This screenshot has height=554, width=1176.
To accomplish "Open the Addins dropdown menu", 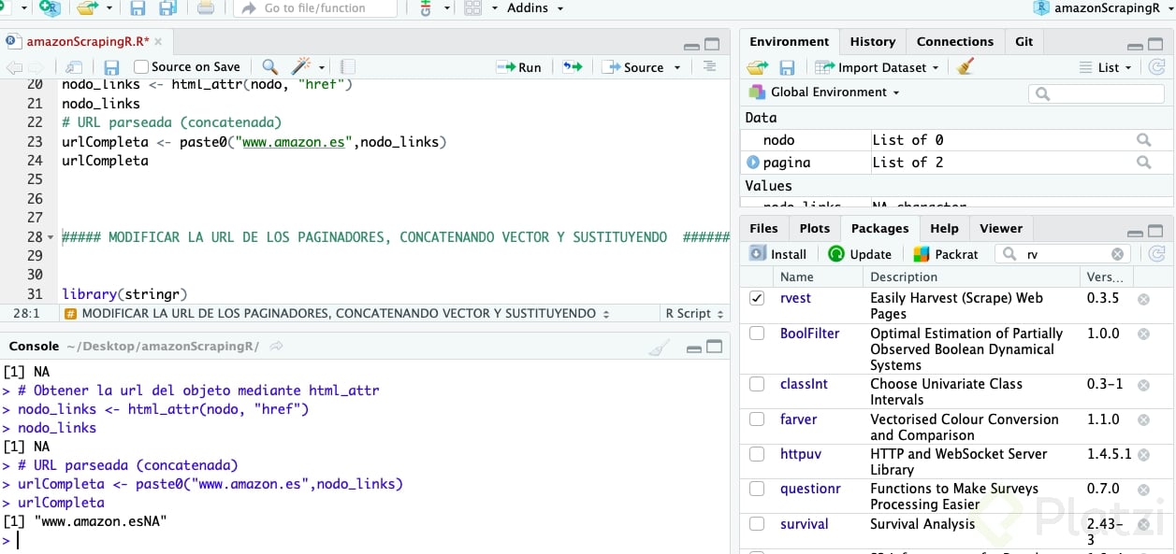I will [x=534, y=8].
